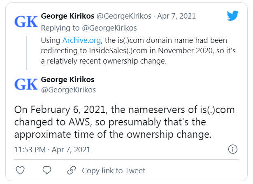Viewport: 253px width, 184px height.
Task: Click Replying to @GeorgeKirikos mention
Action: (x=109, y=28)
